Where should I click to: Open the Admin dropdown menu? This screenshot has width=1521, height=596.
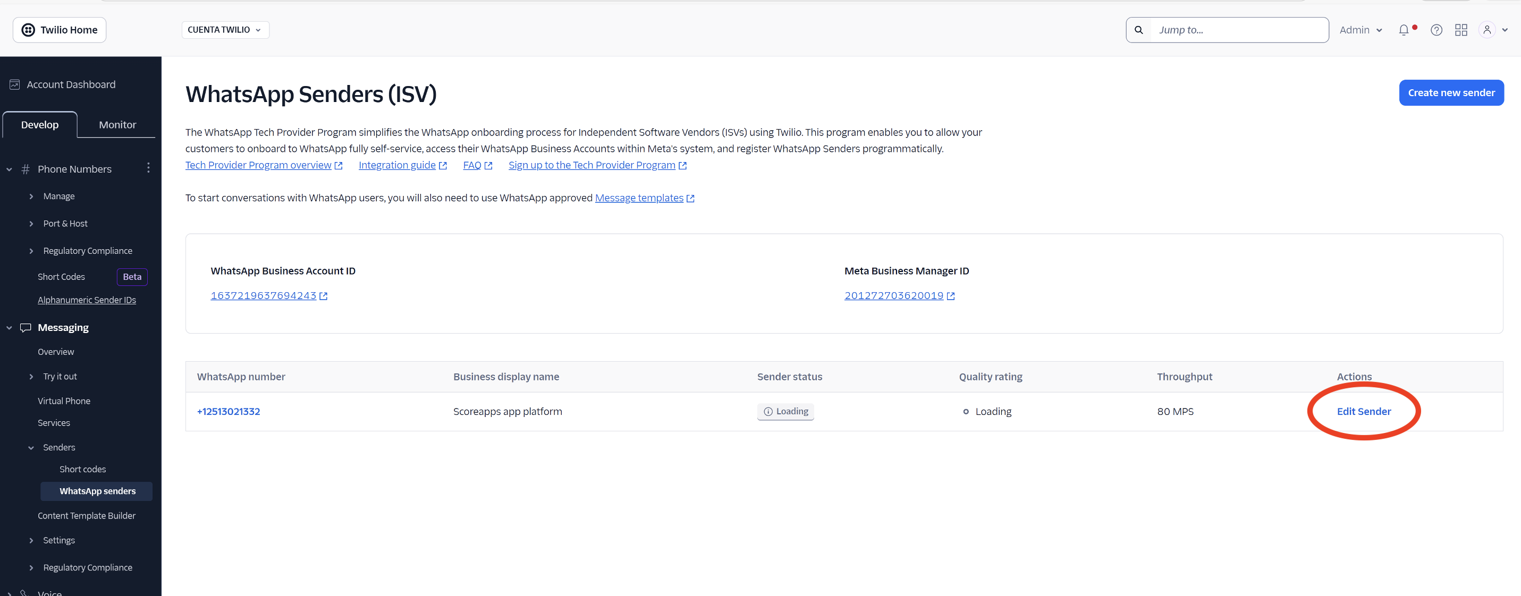click(x=1361, y=30)
